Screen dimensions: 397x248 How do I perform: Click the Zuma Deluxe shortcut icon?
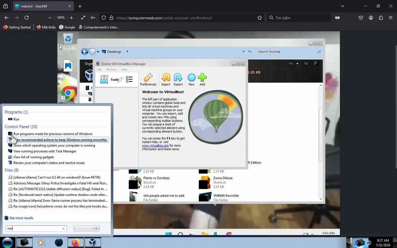tap(205, 182)
